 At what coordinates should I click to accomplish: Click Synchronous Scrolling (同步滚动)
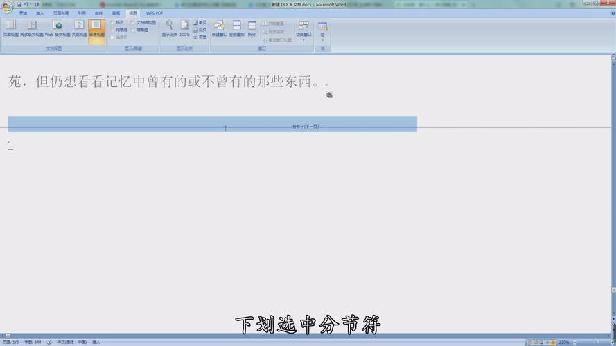(274, 32)
